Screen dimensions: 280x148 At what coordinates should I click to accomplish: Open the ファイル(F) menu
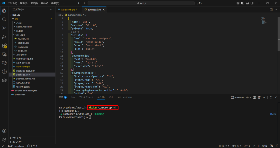[12, 3]
